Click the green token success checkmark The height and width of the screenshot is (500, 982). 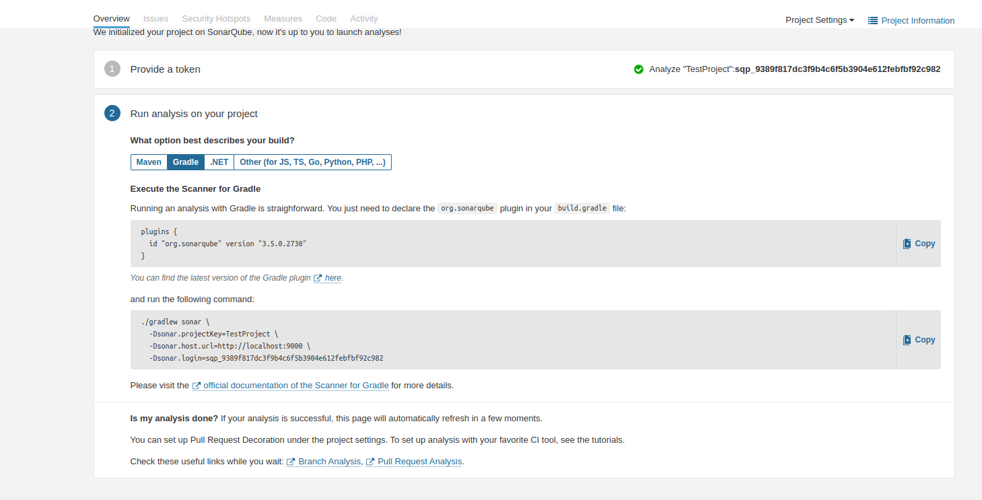coord(639,69)
